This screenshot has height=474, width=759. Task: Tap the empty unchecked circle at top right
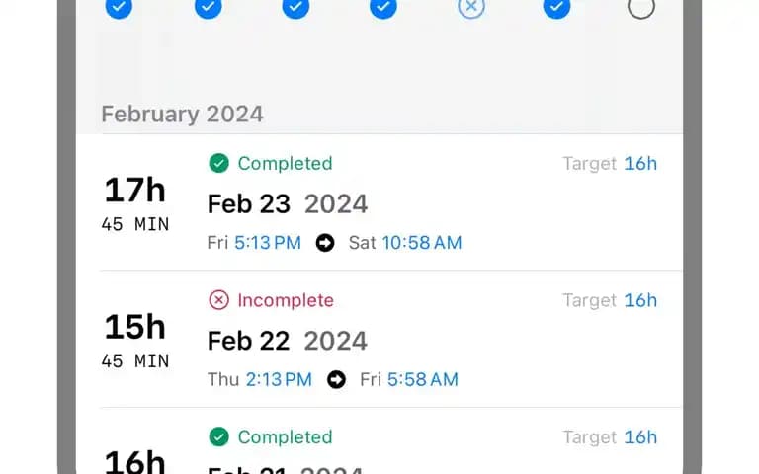(641, 6)
